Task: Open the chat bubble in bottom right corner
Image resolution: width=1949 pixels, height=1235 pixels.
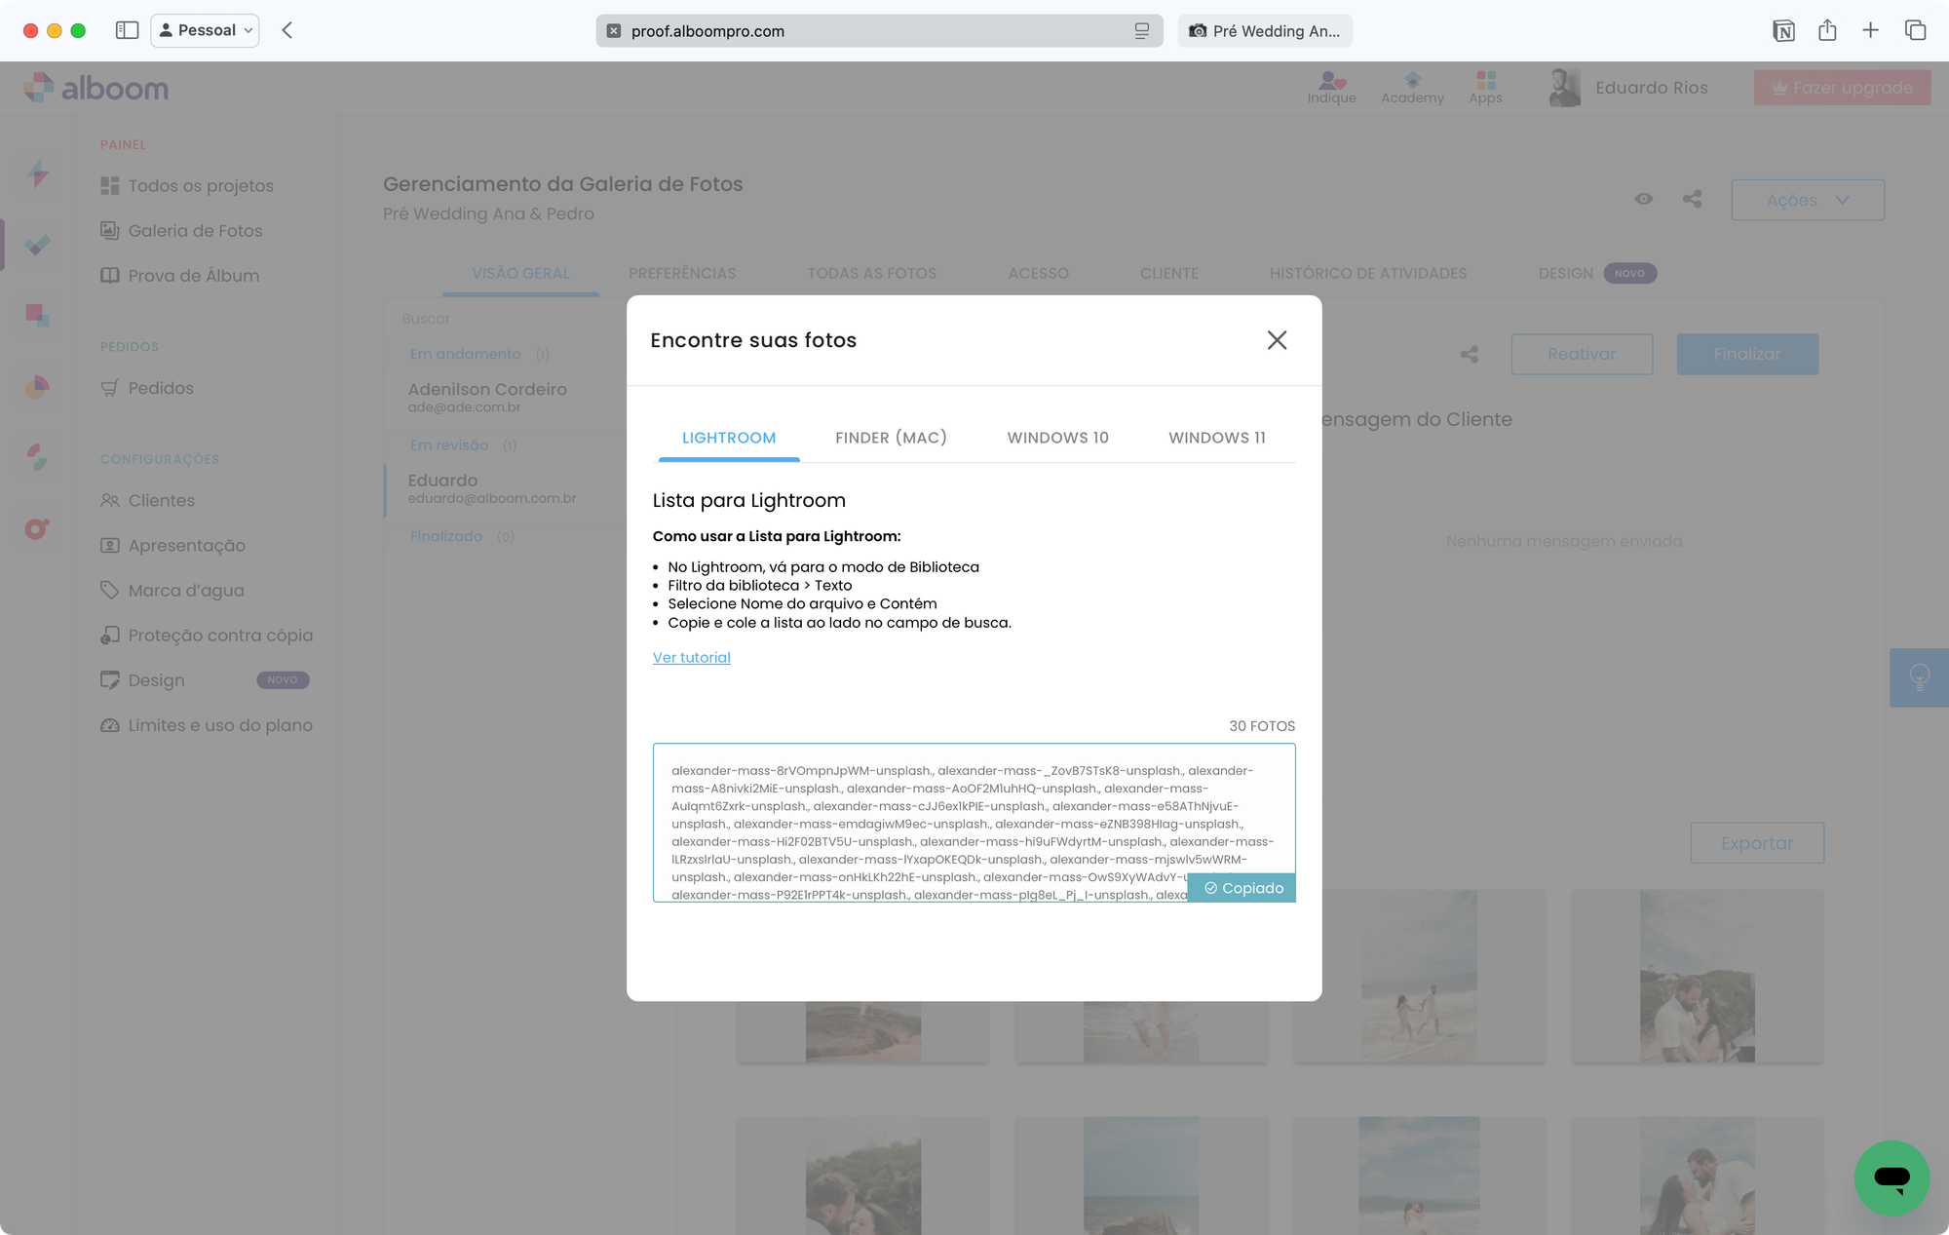Action: click(x=1892, y=1177)
